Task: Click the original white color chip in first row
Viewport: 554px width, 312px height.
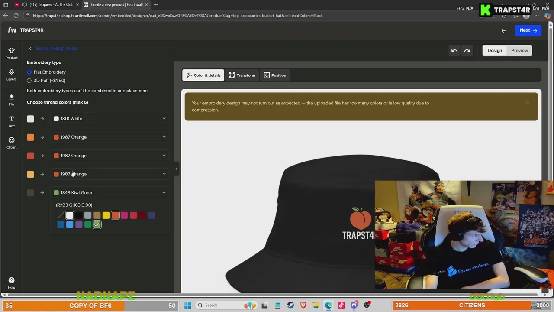Action: (x=30, y=119)
